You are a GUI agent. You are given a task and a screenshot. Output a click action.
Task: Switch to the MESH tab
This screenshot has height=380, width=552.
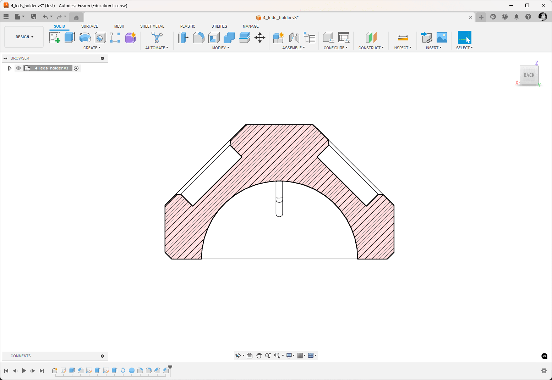pos(119,26)
